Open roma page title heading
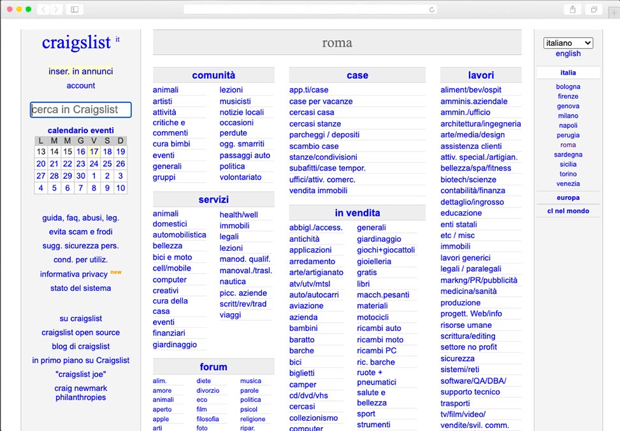The width and height of the screenshot is (620, 431). point(337,43)
